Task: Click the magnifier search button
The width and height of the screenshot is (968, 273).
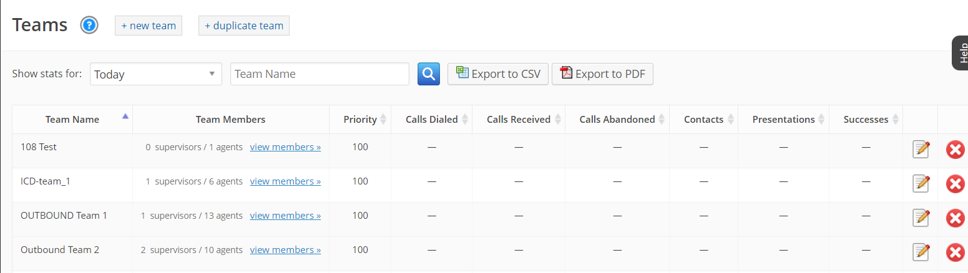Action: point(429,74)
